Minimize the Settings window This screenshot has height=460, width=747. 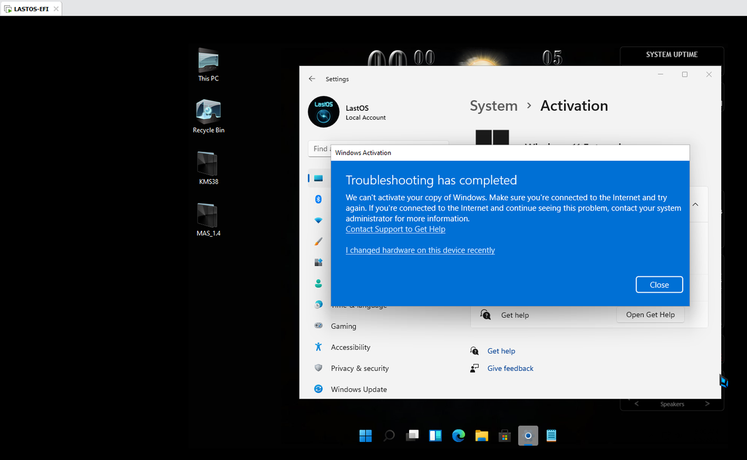click(x=661, y=74)
